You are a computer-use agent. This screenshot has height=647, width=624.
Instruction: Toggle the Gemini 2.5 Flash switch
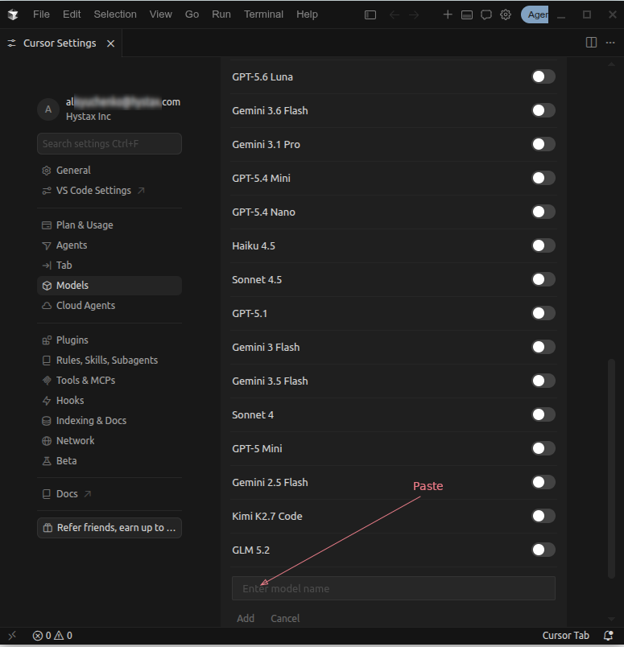click(543, 482)
